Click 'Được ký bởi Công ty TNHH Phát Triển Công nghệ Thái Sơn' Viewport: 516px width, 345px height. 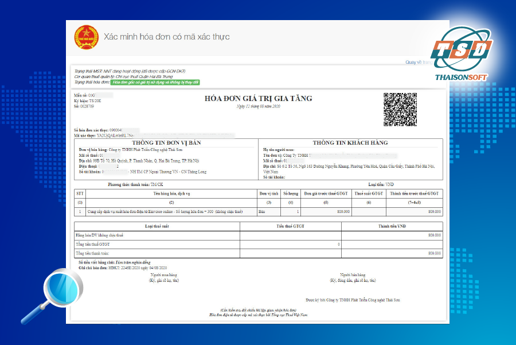pyautogui.click(x=353, y=300)
